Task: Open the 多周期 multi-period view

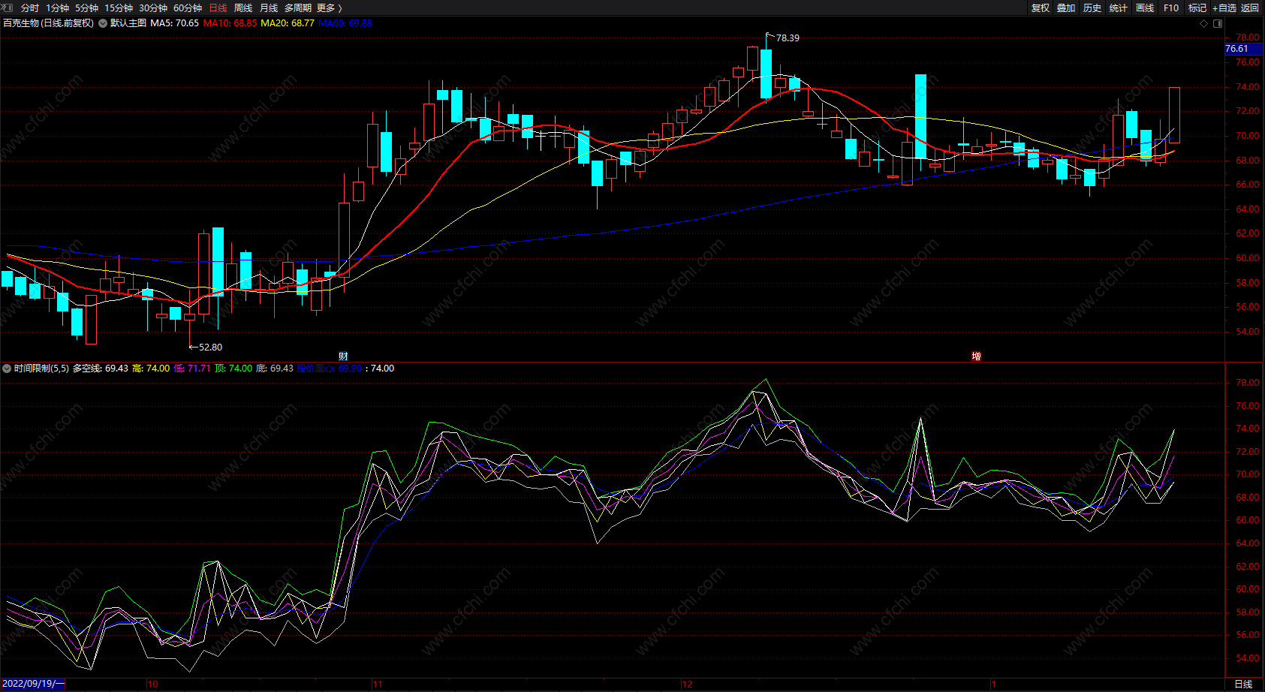Action: point(298,8)
